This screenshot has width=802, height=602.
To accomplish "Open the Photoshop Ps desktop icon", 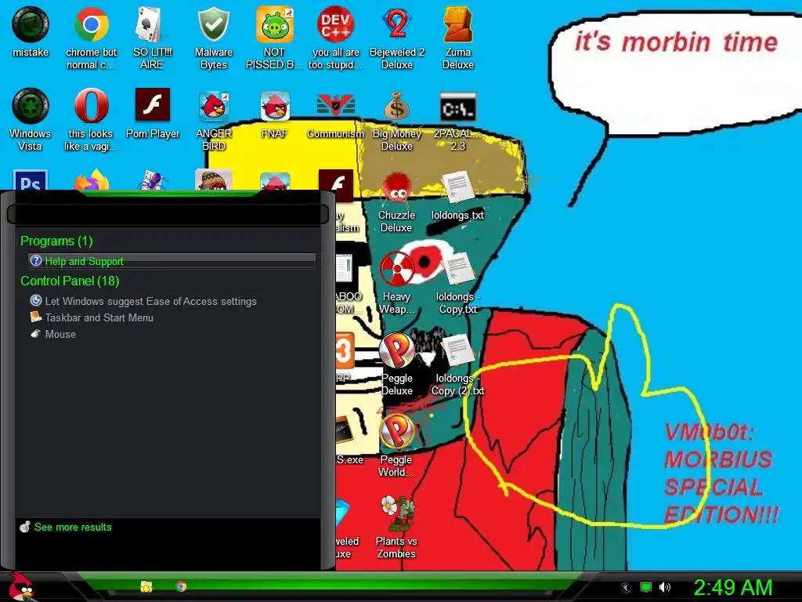I will click(x=31, y=180).
